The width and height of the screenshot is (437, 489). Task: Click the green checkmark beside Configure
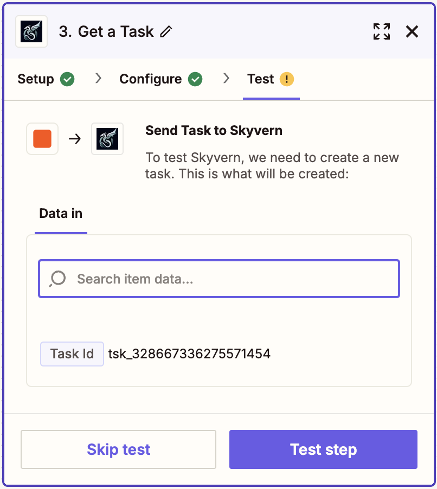[x=195, y=79]
